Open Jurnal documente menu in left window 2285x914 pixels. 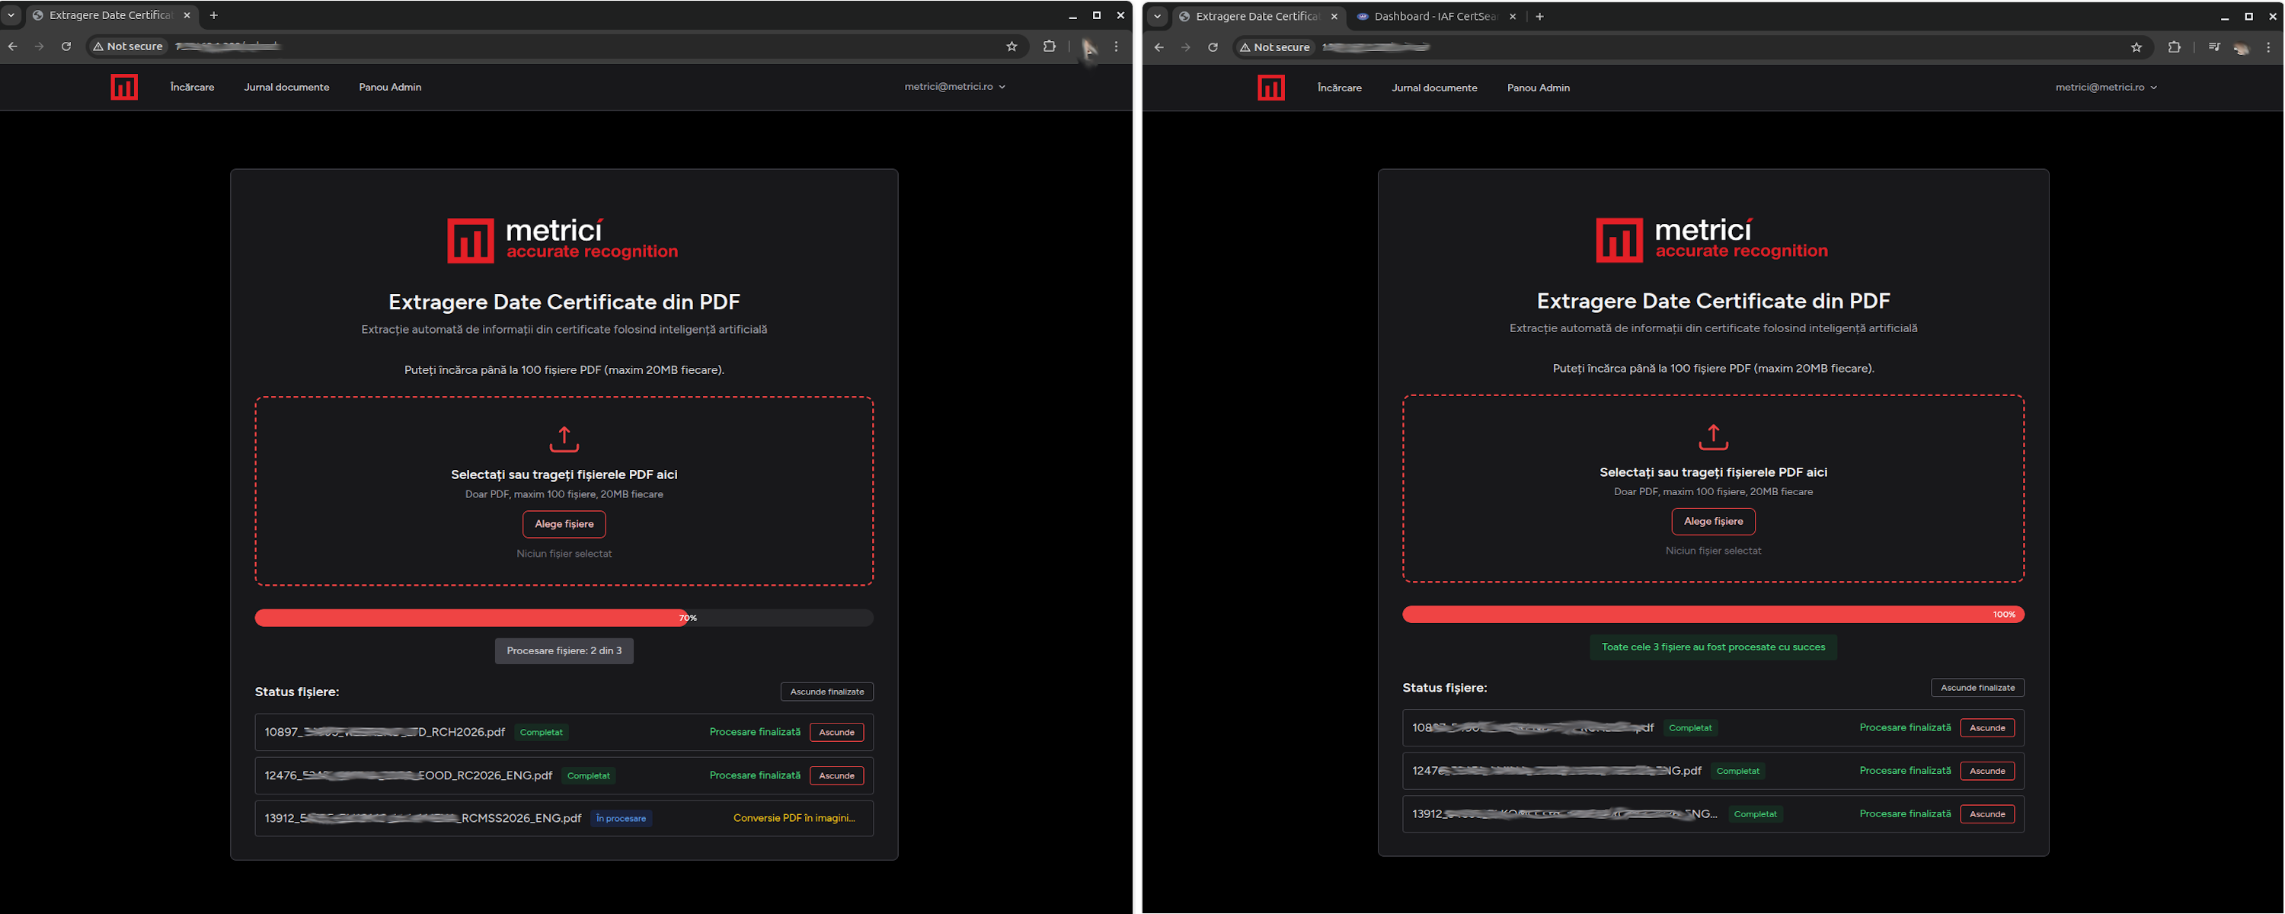(x=286, y=87)
